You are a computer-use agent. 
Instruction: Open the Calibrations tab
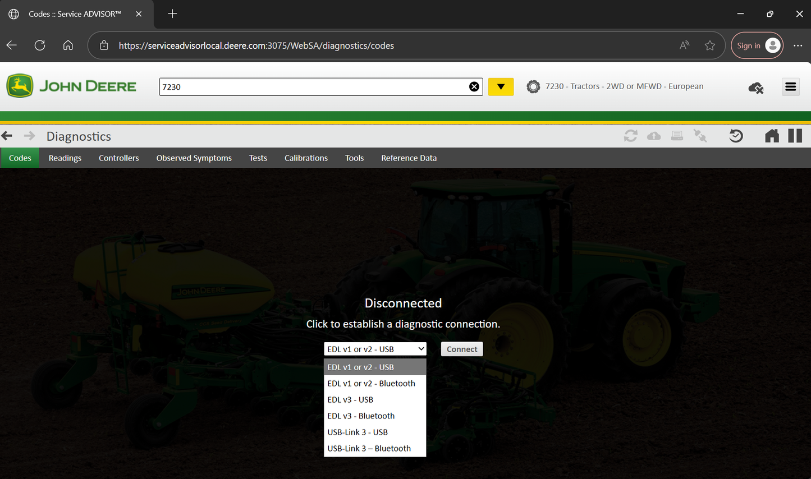click(306, 158)
